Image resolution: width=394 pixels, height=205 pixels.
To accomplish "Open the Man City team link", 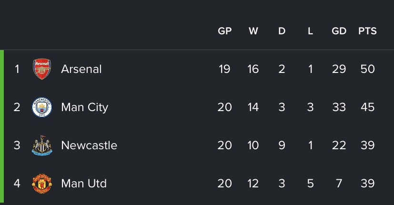I will click(x=84, y=107).
